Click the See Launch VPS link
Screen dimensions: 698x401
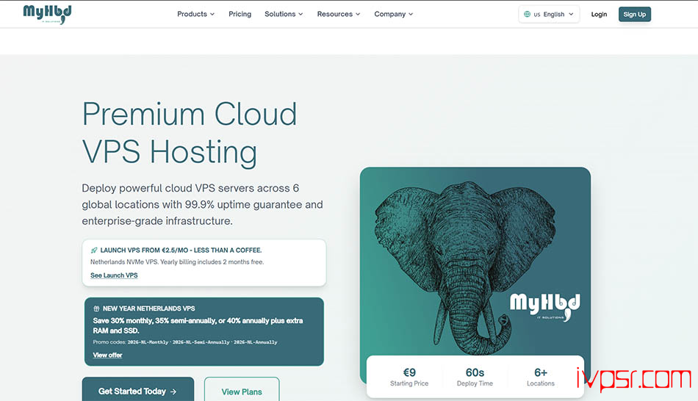tap(114, 275)
